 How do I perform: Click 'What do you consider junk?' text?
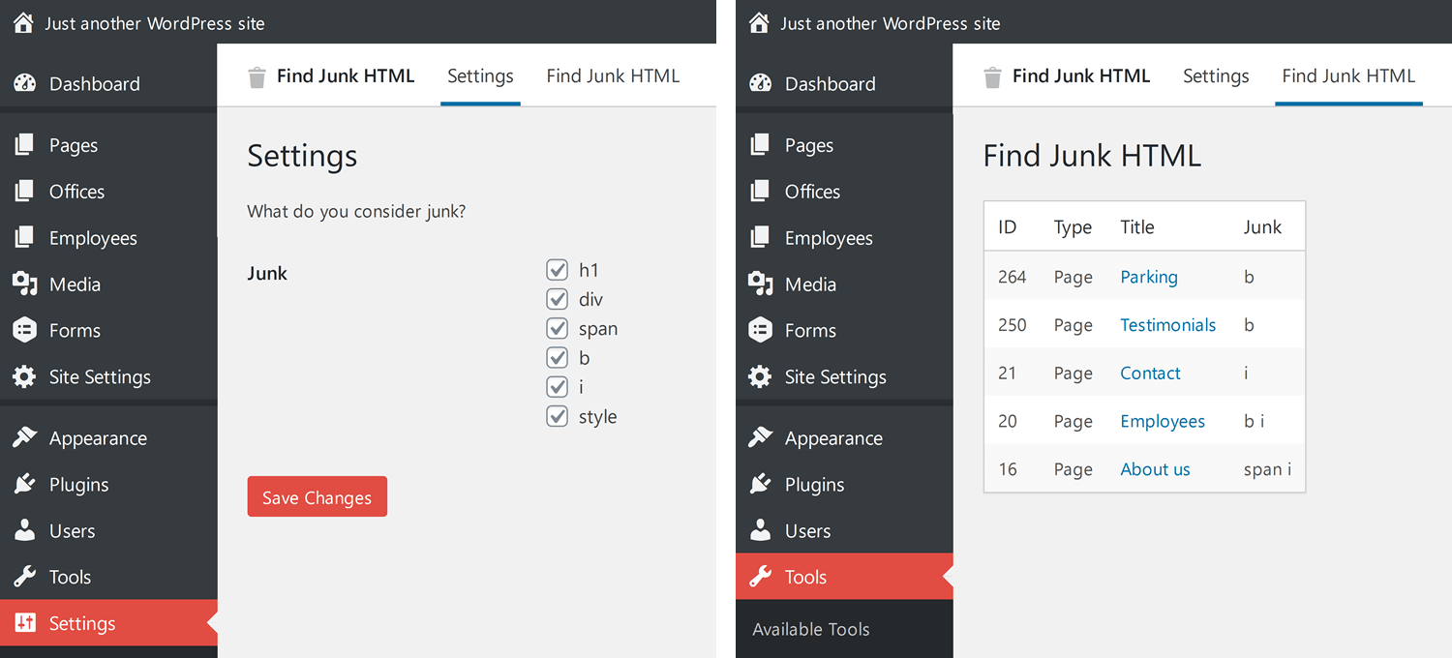pyautogui.click(x=356, y=211)
